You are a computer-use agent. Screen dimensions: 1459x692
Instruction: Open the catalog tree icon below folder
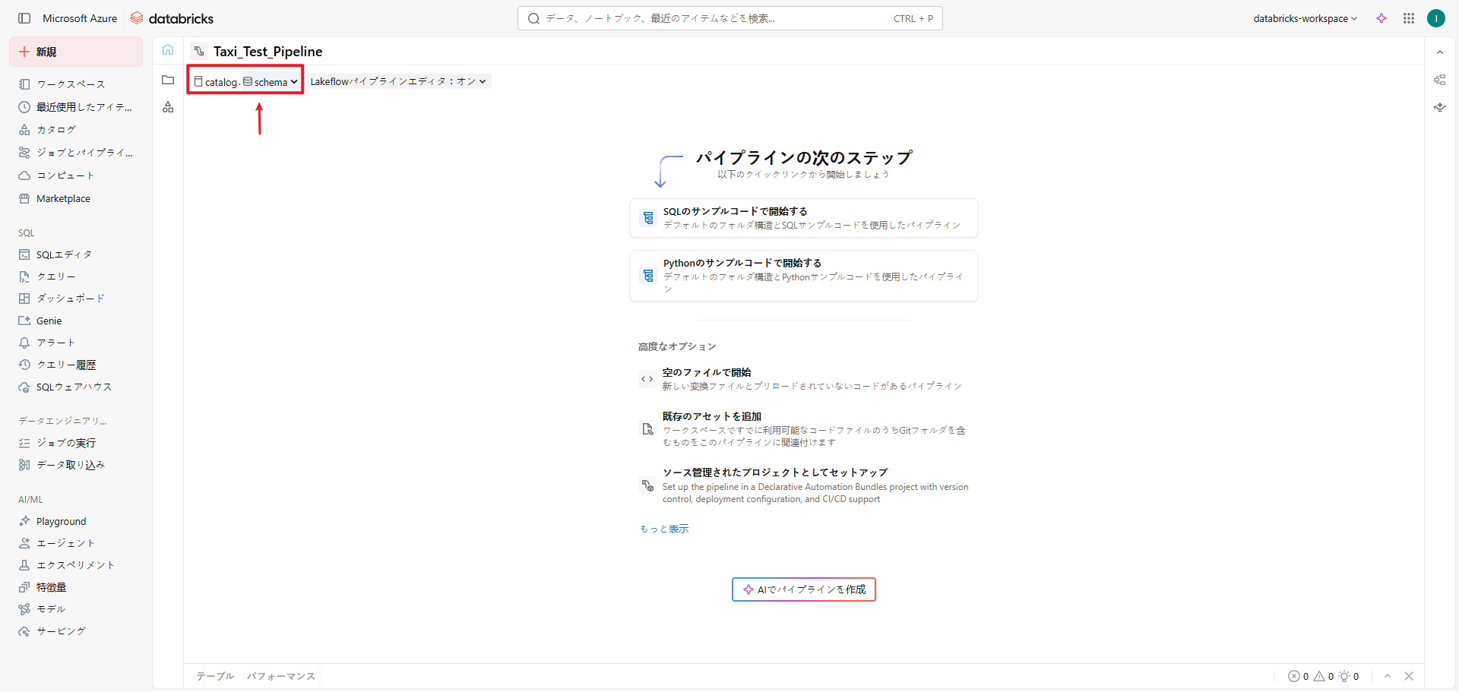click(168, 107)
